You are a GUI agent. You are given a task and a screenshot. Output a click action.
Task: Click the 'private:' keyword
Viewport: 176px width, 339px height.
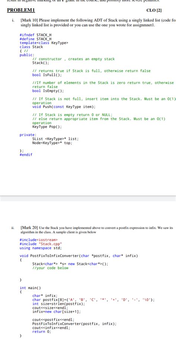(x=28, y=135)
